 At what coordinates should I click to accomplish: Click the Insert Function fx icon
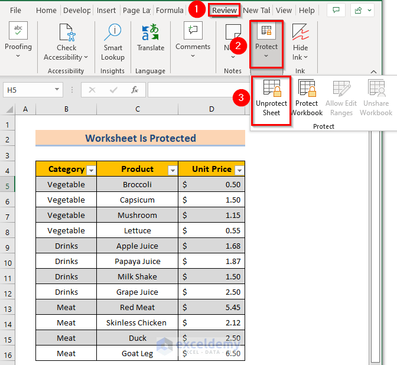[x=135, y=90]
